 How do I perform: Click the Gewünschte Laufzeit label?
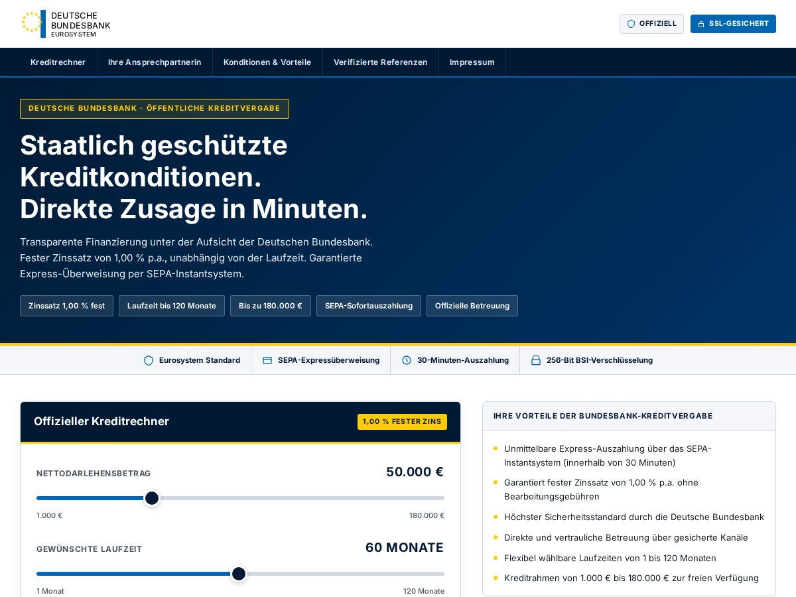coord(90,549)
